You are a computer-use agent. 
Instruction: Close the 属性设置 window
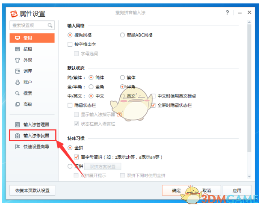click(x=249, y=12)
